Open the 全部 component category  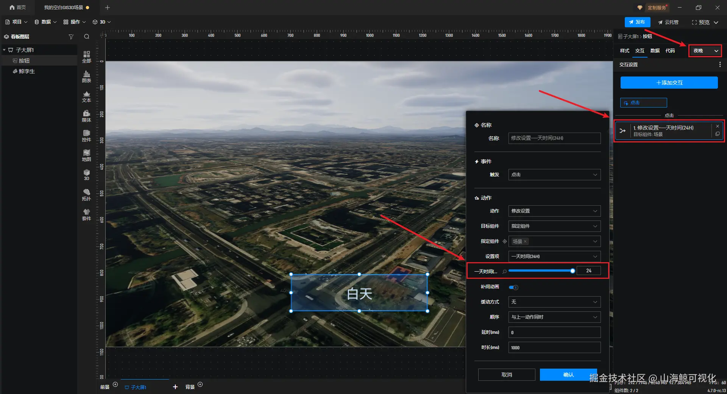(x=87, y=57)
